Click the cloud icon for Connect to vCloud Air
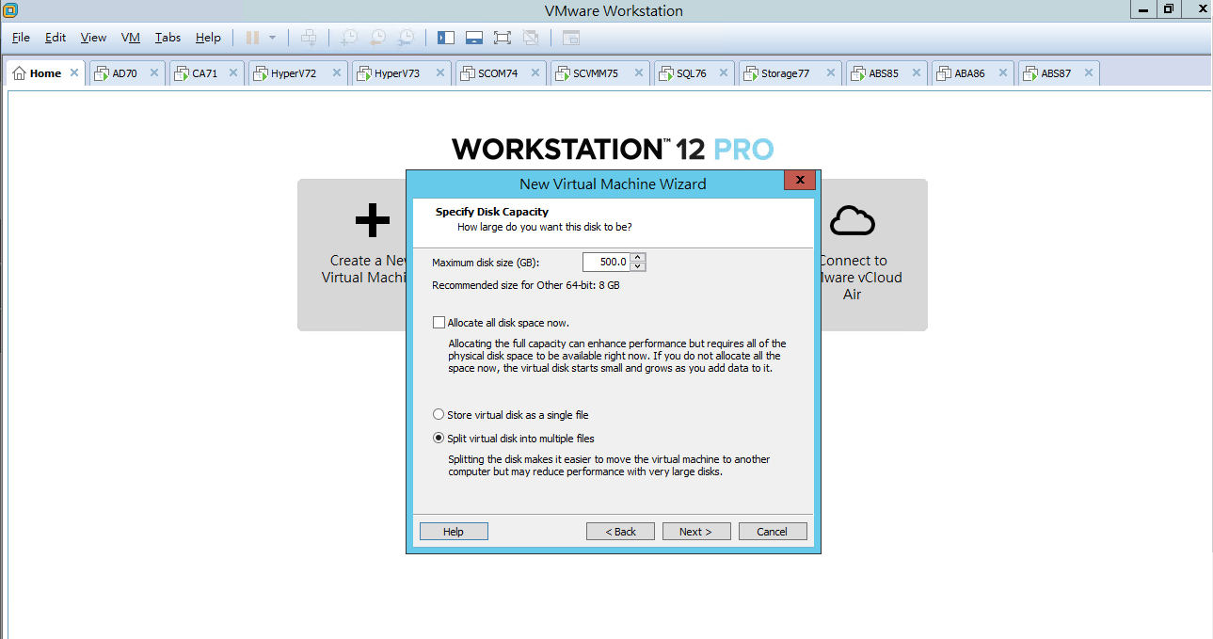Image resolution: width=1213 pixels, height=639 pixels. coord(853,220)
